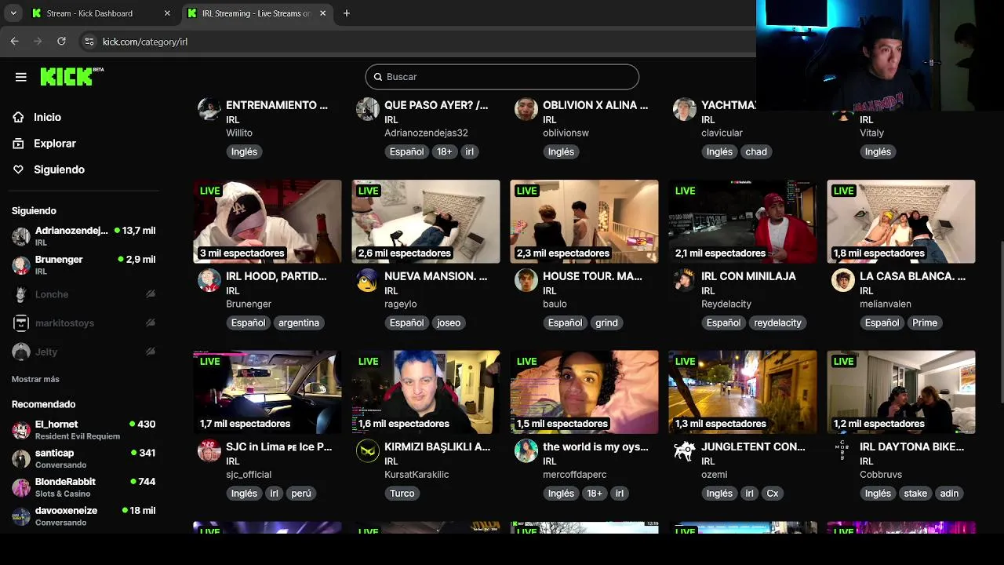Click the Kick logo
Screen dimensions: 1004x565
tap(71, 76)
